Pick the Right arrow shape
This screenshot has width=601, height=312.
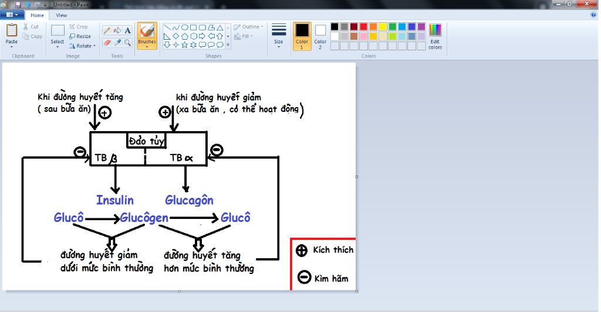[x=202, y=36]
